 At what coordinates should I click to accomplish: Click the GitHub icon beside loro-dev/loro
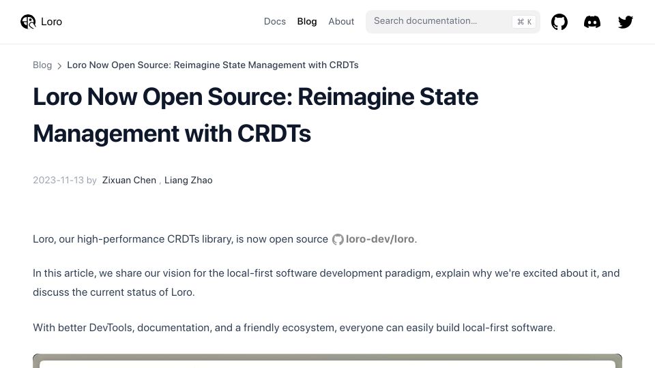pos(338,239)
